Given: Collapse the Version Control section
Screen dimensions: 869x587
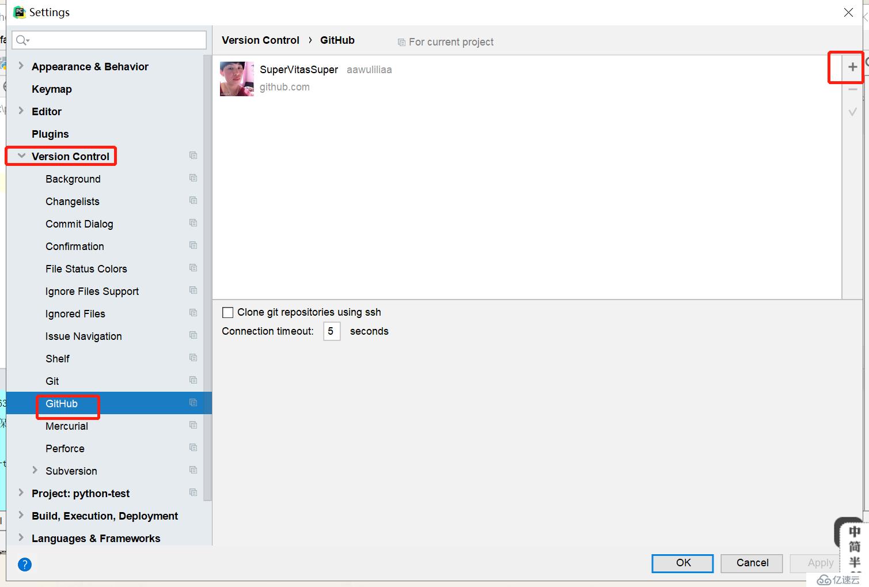Looking at the screenshot, I should coord(21,156).
